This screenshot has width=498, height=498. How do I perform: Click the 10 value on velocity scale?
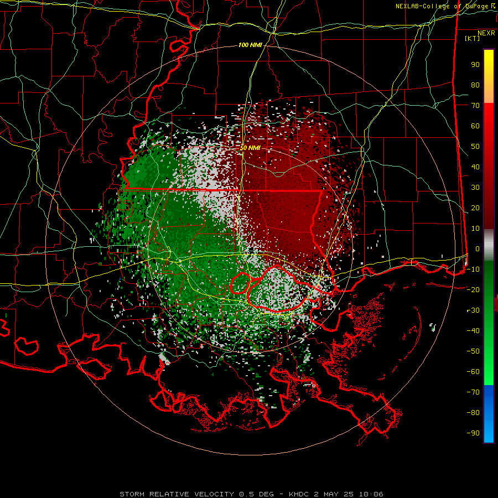tap(475, 229)
